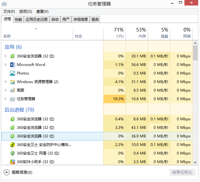Select the 360安全卫士 网盾 (32 位) name
200x182 pixels.
click(x=38, y=153)
